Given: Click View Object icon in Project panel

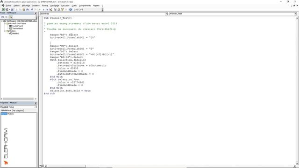Looking at the screenshot, I should [x=6, y=17].
